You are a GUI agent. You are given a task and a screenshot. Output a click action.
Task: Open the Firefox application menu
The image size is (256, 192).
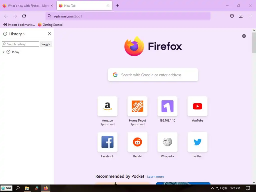coord(250,16)
